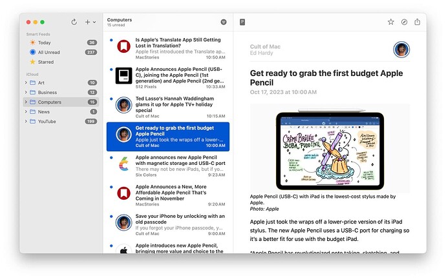The image size is (446, 279).
Task: Select the Today smart feed
Action: [61, 43]
